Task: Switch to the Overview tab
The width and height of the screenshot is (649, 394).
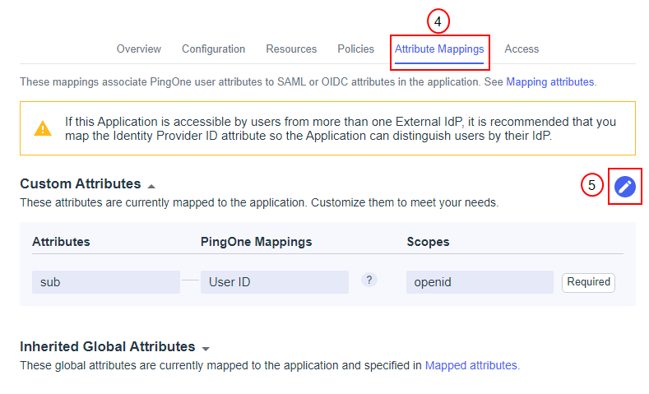Action: 139,49
